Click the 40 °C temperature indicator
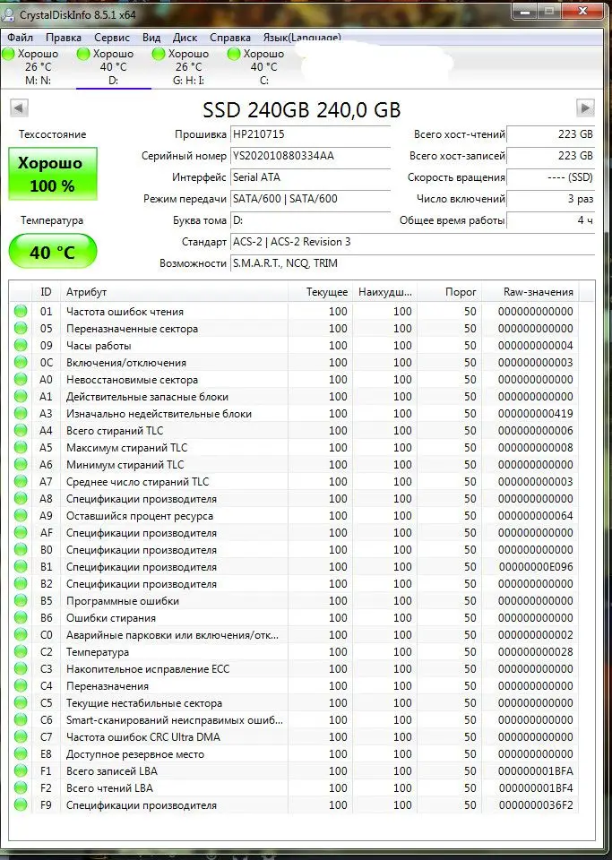The image size is (612, 860). (53, 252)
